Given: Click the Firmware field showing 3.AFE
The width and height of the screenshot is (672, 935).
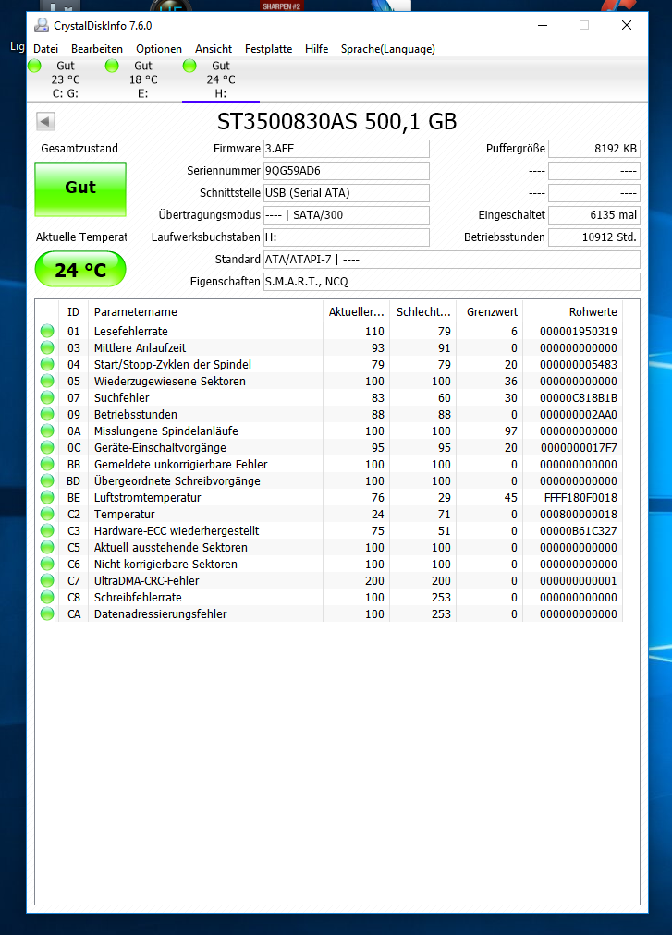Looking at the screenshot, I should (346, 149).
